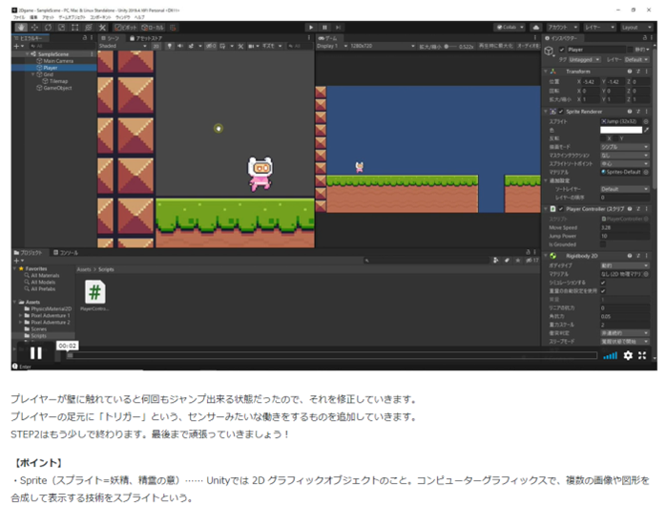Enter video fullscreen mode
This screenshot has width=666, height=506.
[642, 355]
